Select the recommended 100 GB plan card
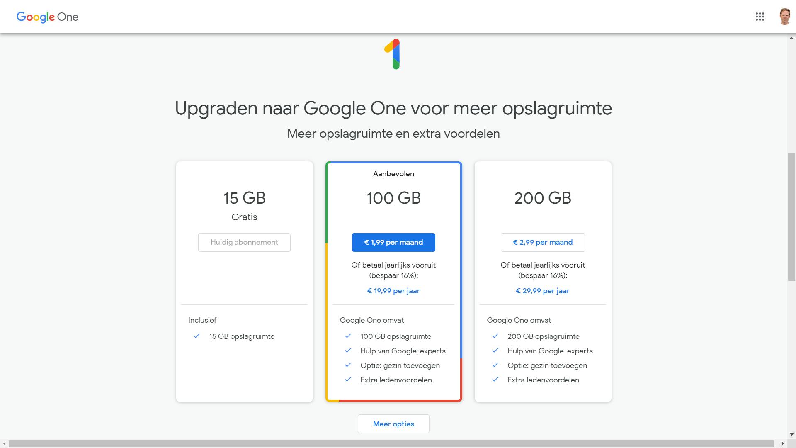 click(393, 198)
